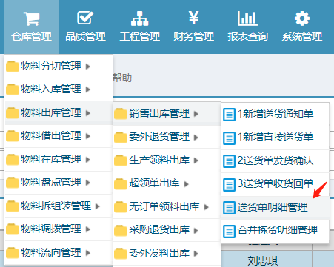
Task: Open 3送货单收货回单 entry
Action: tap(275, 184)
